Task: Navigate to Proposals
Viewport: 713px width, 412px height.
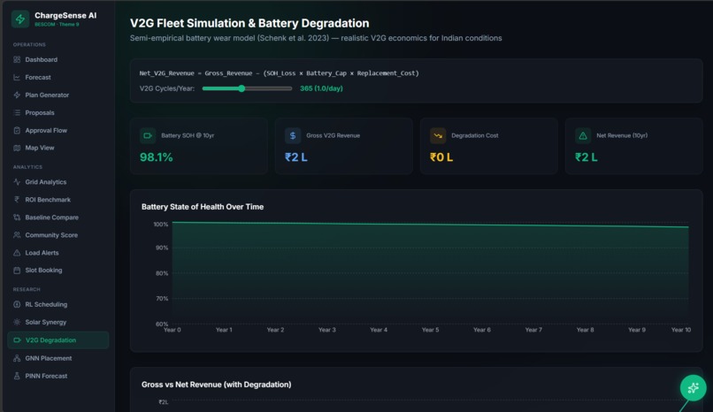Action: (58, 112)
